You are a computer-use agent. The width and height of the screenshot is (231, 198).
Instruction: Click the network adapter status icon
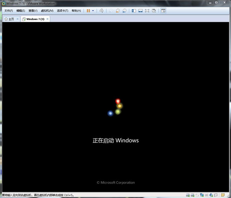tap(202, 195)
